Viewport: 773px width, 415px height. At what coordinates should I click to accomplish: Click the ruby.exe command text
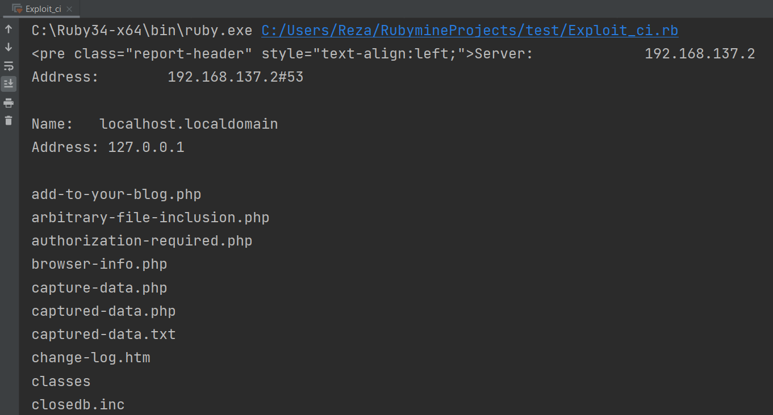click(142, 31)
